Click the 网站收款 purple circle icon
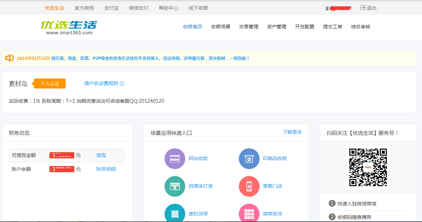422x222 pixels. point(175,159)
